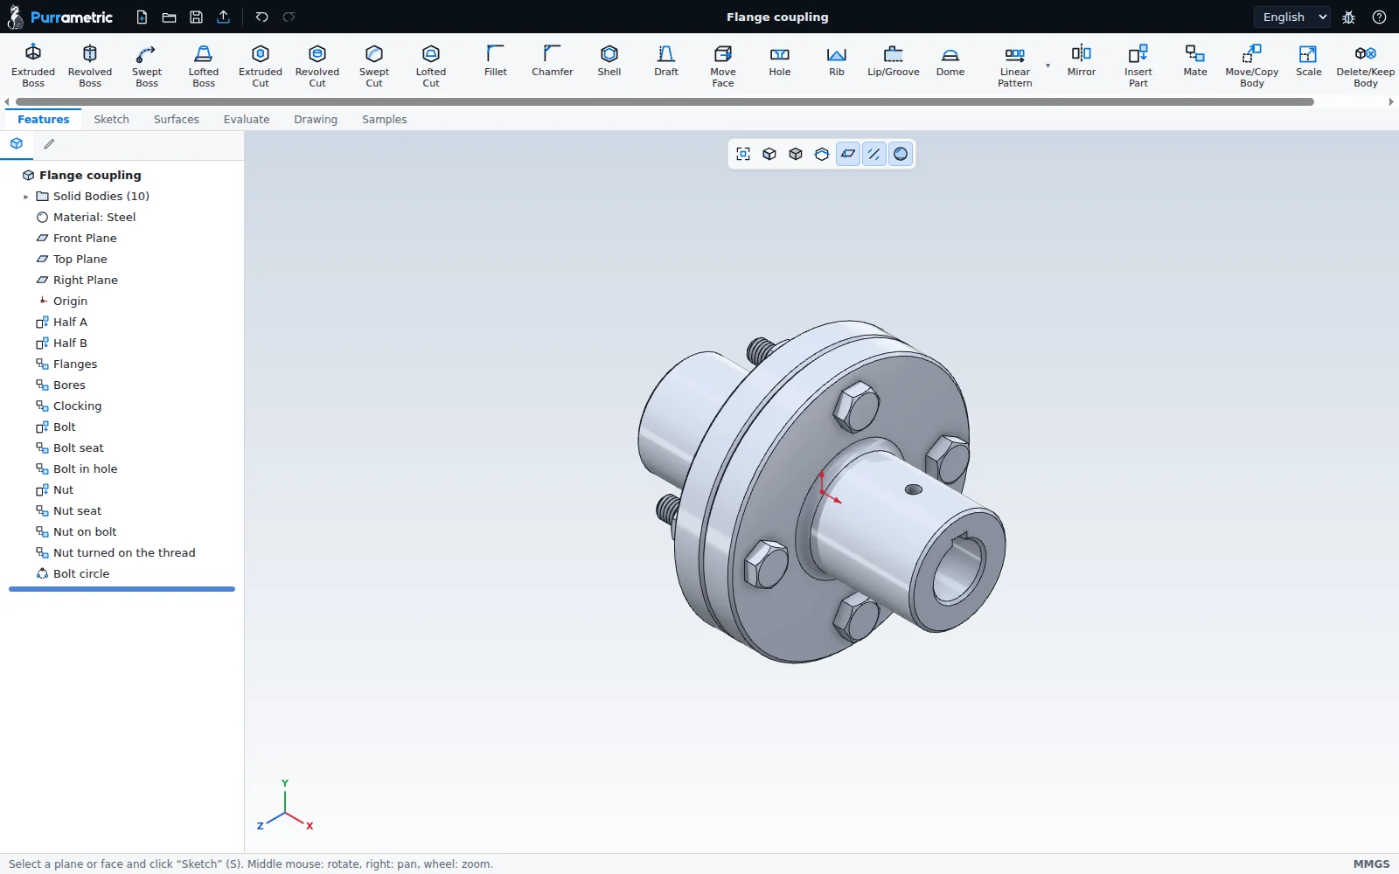Click the toolbar horizontal scrollbar
Image resolution: width=1399 pixels, height=874 pixels.
click(665, 101)
